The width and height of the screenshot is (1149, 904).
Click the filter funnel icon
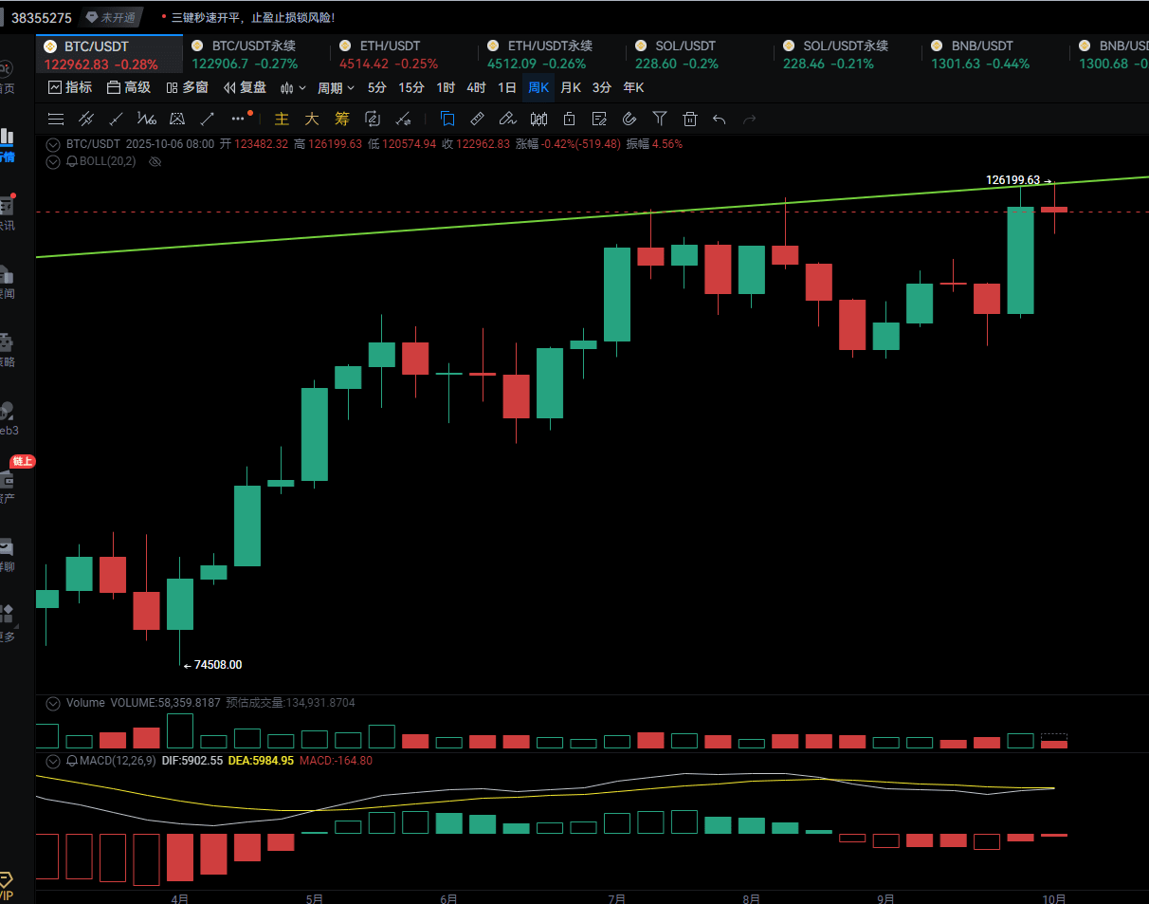point(660,119)
